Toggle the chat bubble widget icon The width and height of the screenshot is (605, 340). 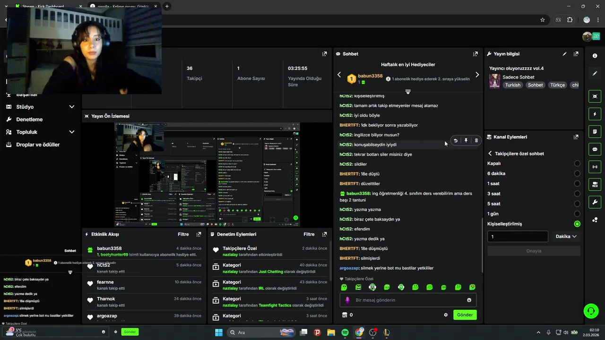click(x=595, y=149)
